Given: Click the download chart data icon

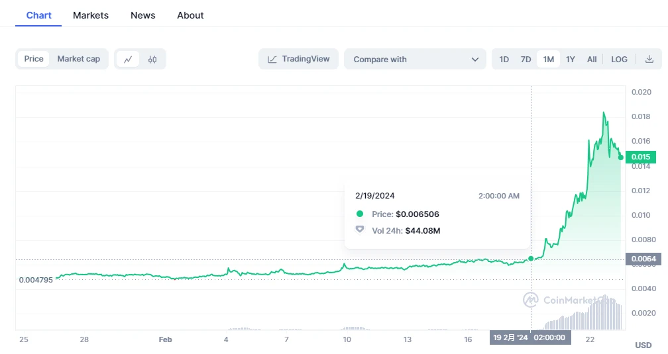Looking at the screenshot, I should (649, 60).
